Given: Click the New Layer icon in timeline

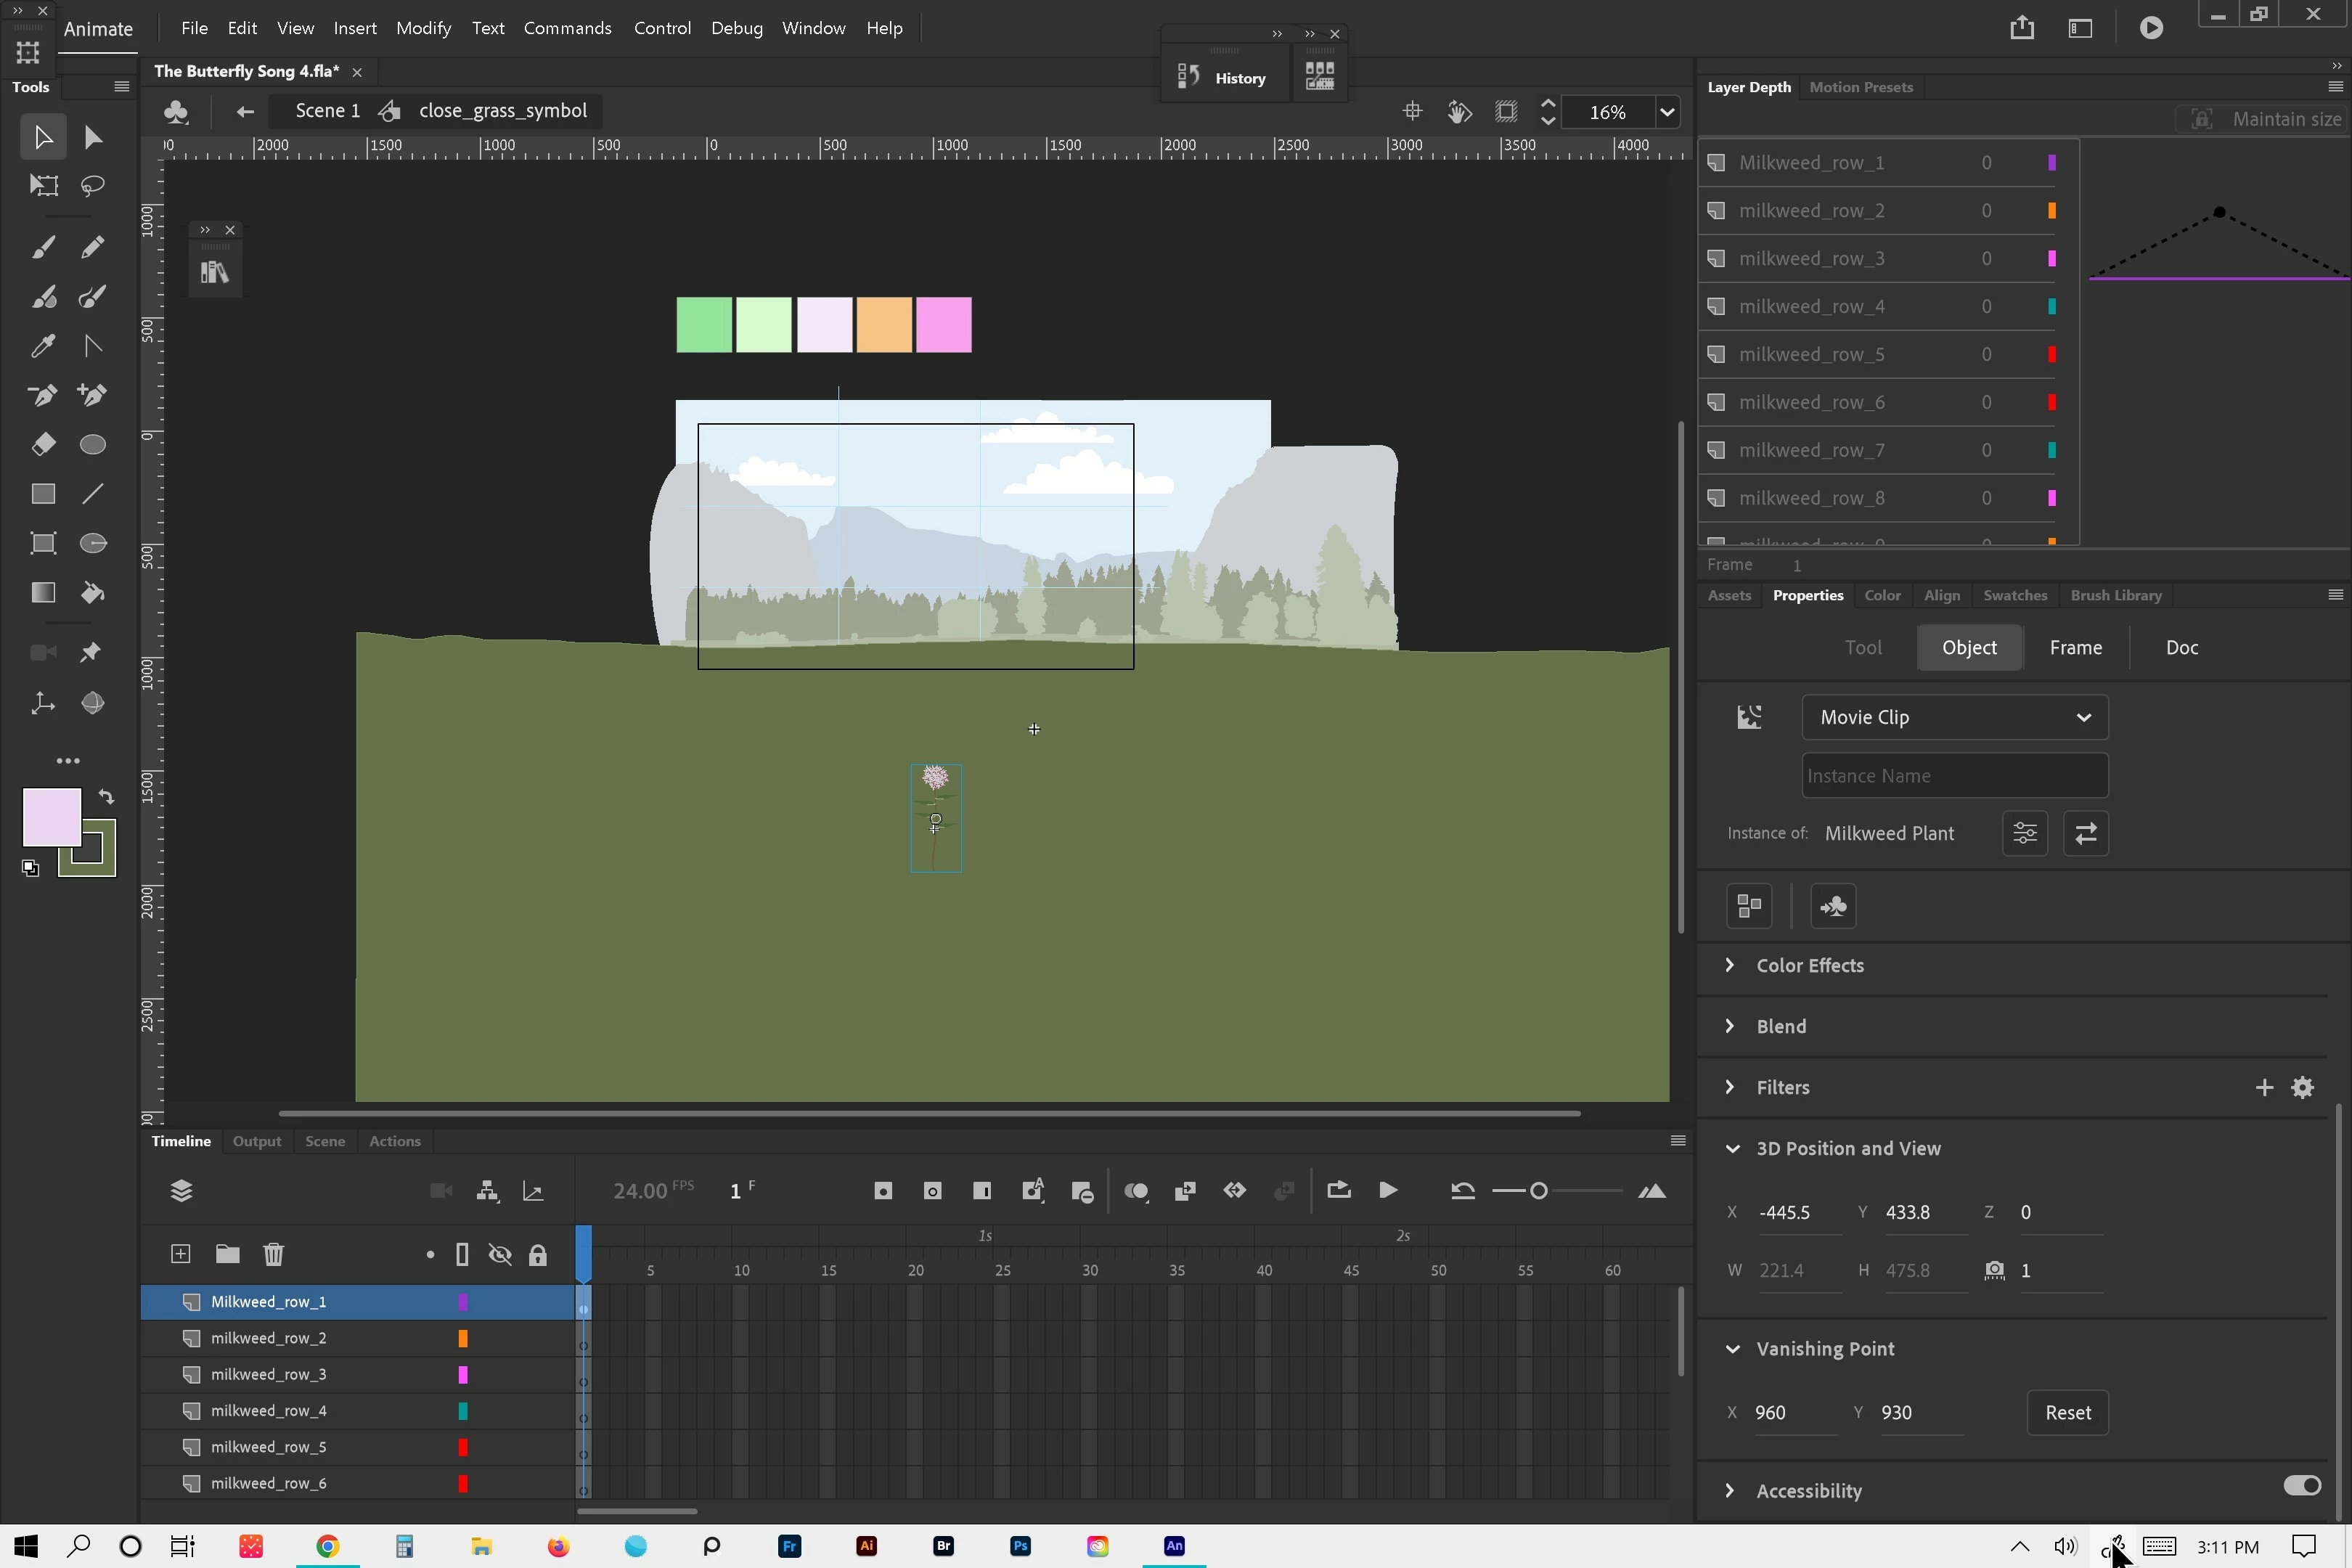Looking at the screenshot, I should coord(180,1254).
